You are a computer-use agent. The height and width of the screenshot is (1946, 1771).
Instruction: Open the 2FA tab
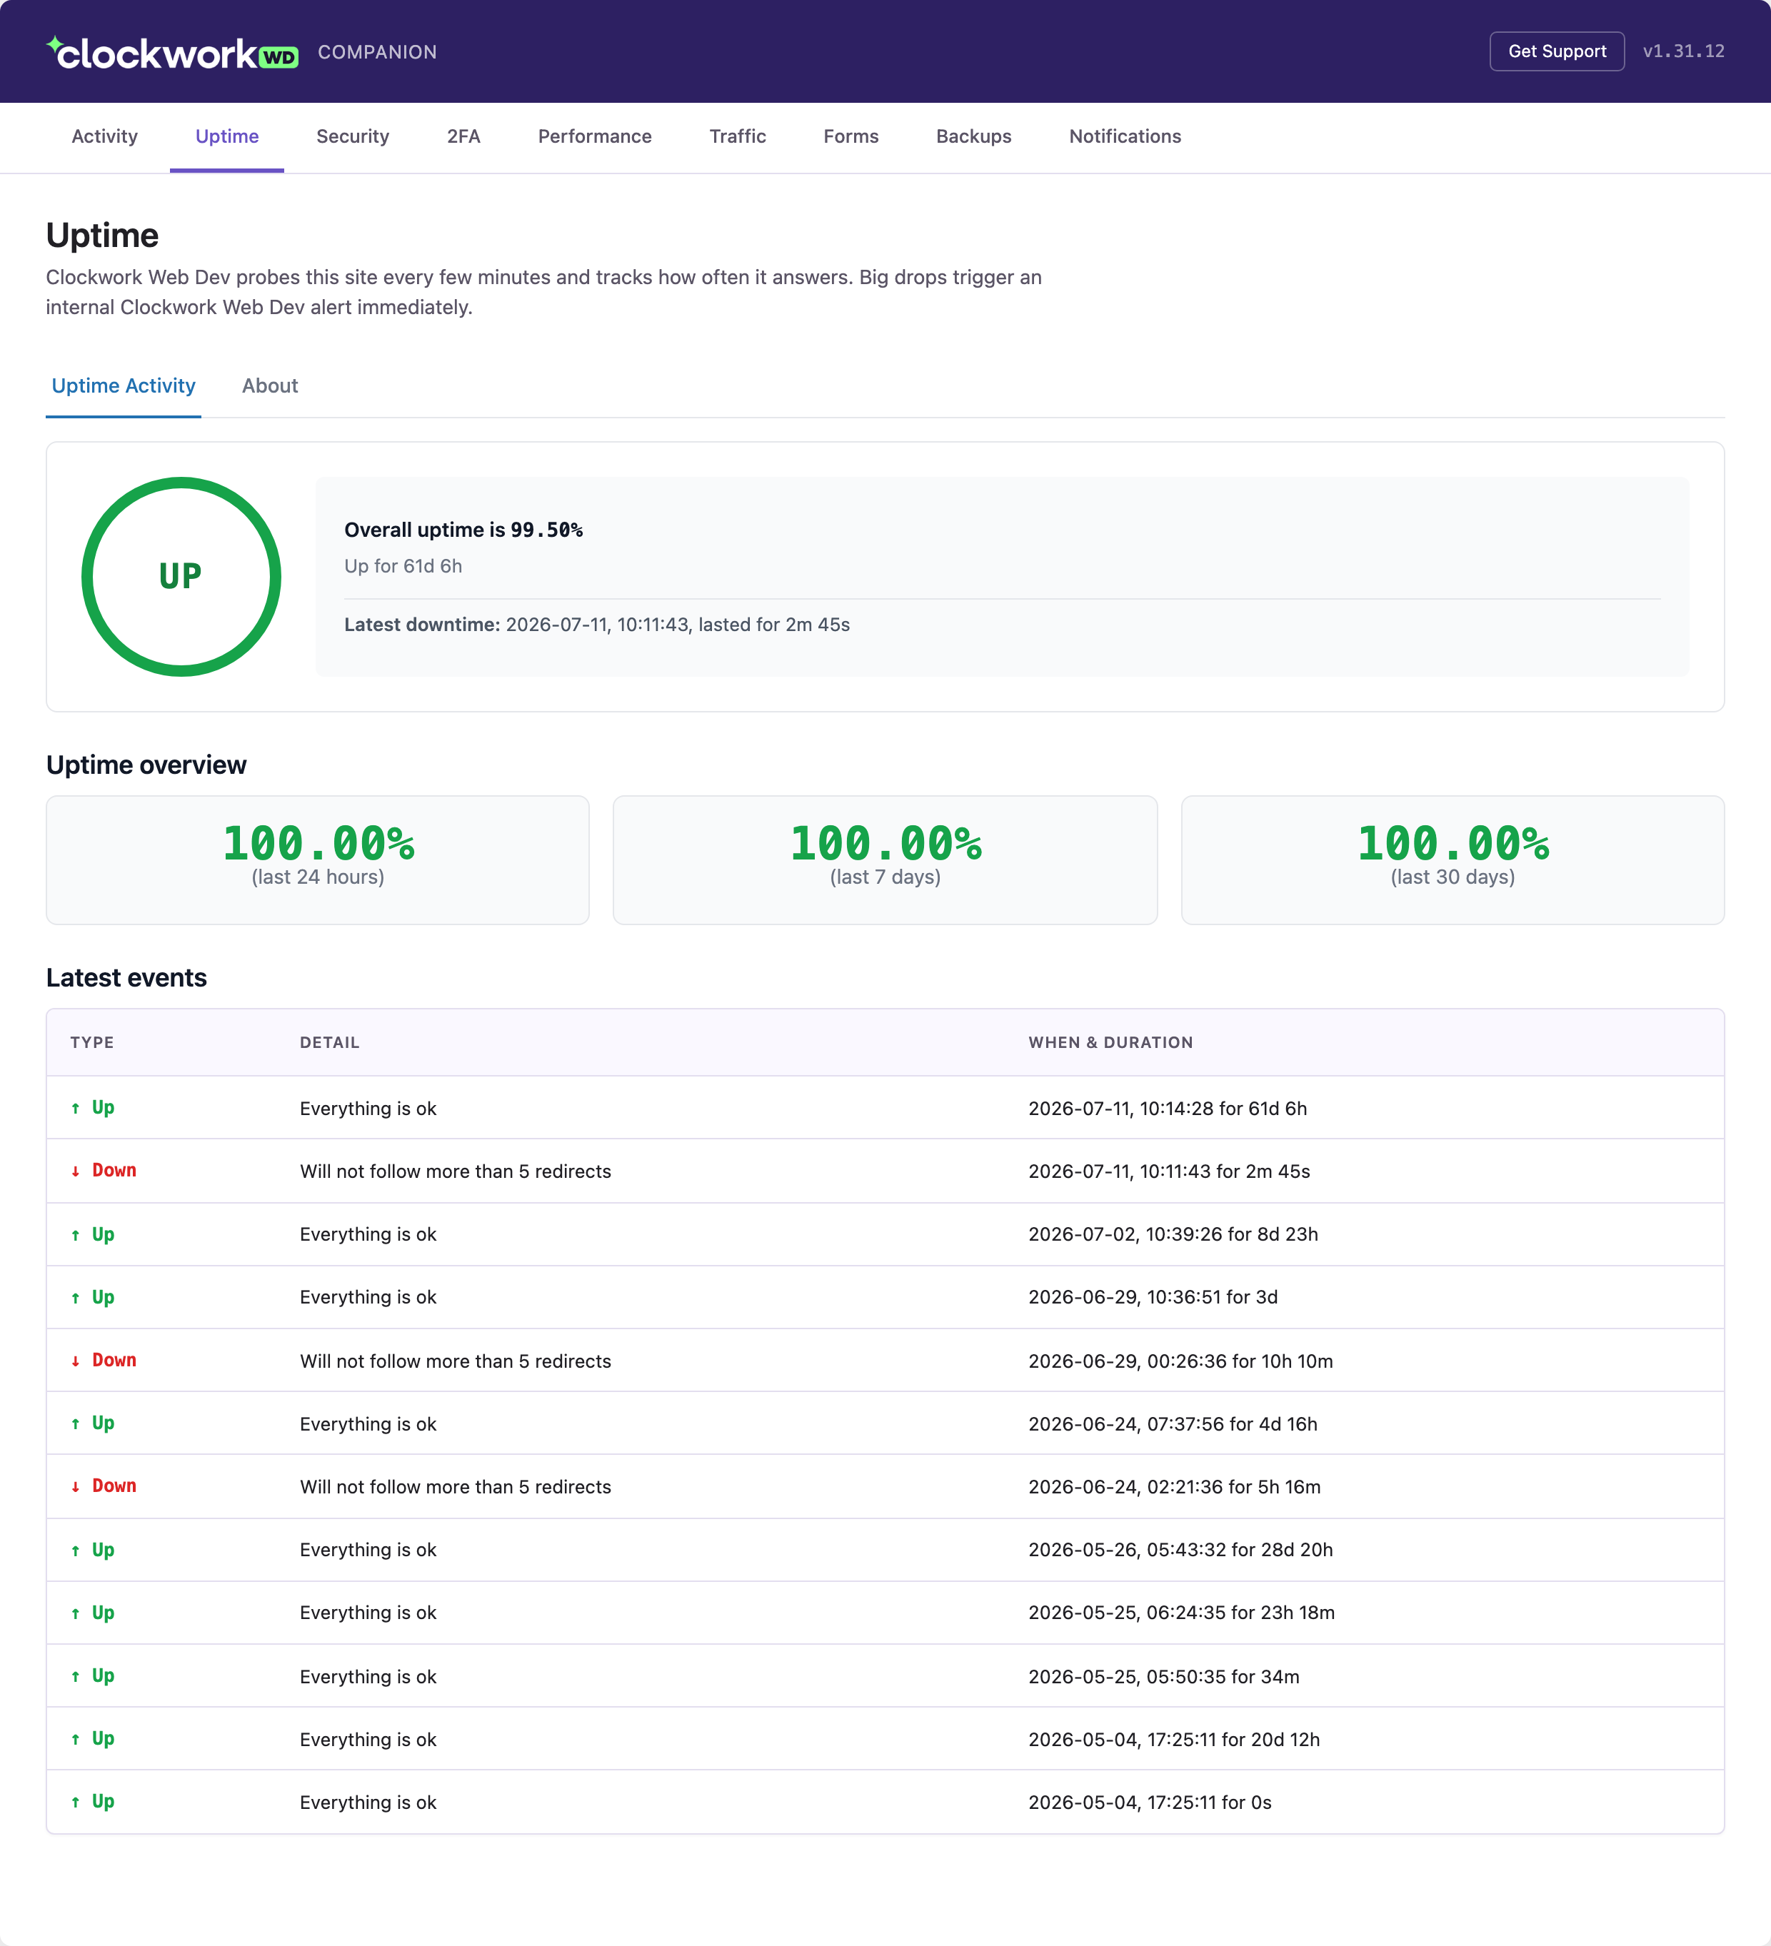pos(463,136)
